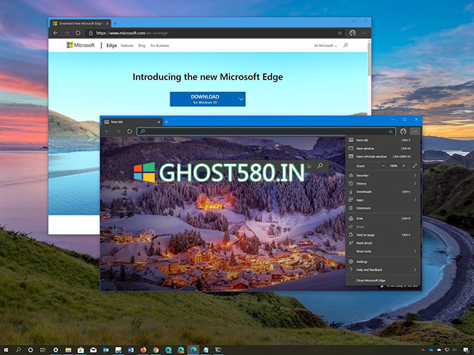
Task: Expand the Apps submenu
Action: click(383, 200)
